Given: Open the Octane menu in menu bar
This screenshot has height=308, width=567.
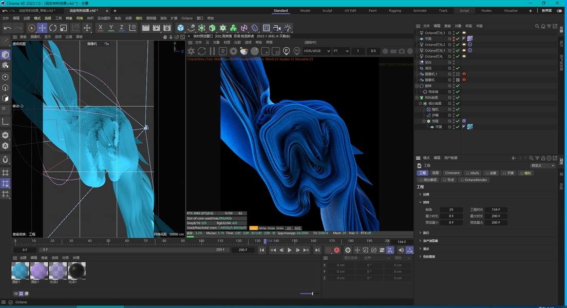Looking at the screenshot, I should tap(187, 18).
